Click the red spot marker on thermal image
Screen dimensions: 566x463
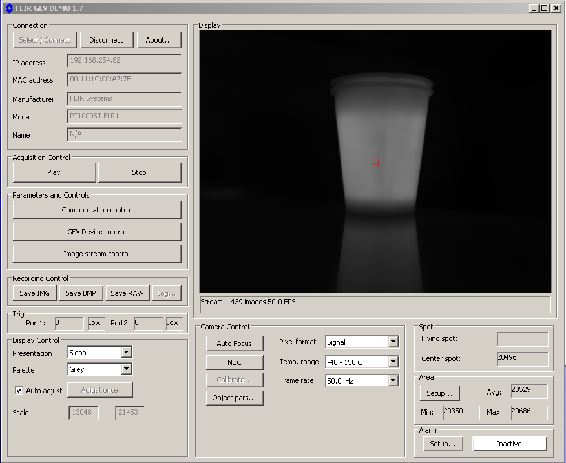(375, 161)
